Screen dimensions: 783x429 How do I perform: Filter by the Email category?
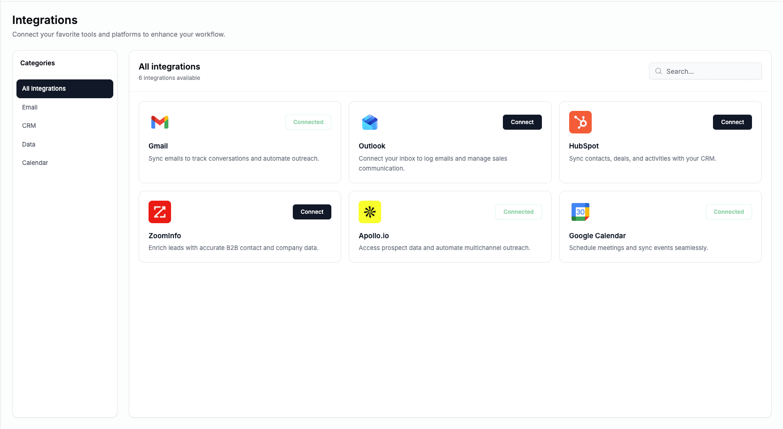coord(30,107)
